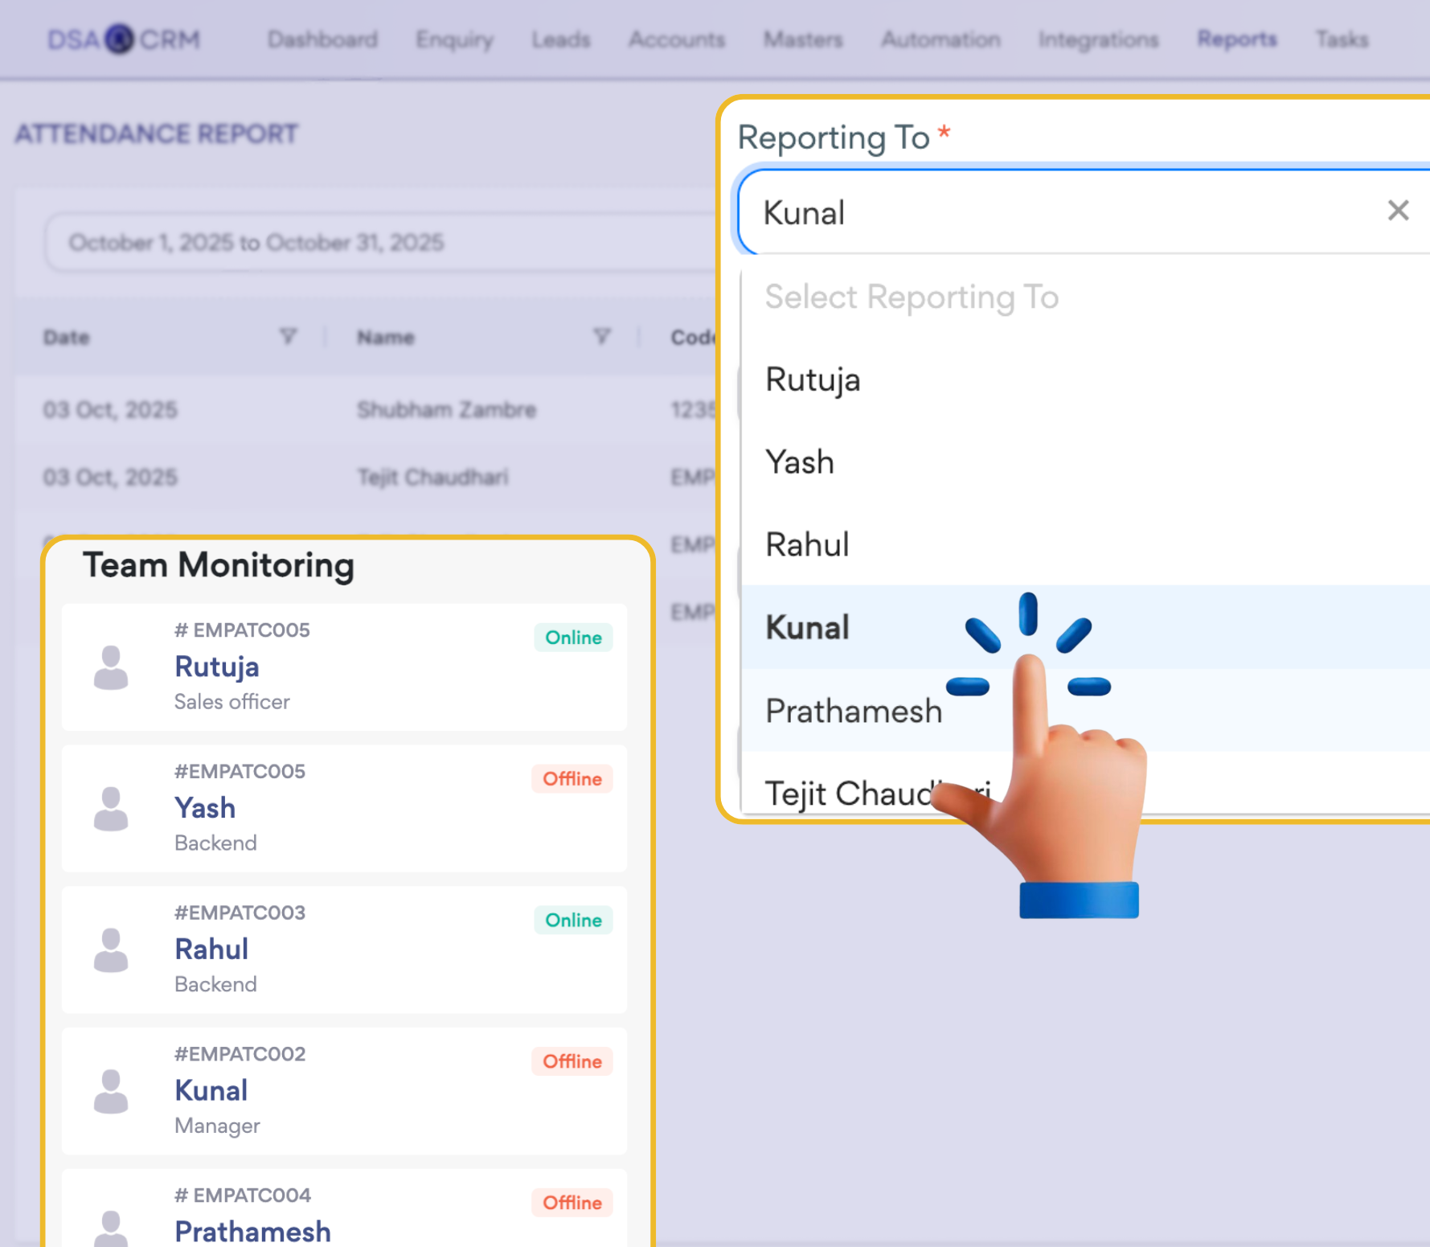Open the Reports menu
Screen dimensions: 1430x1247
pos(1236,39)
